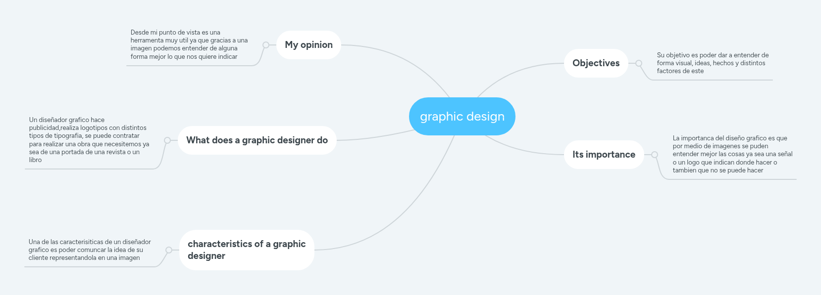Select 'What does a graphic designer do' node
Viewport: 821px width, 295px height.
[x=257, y=140]
